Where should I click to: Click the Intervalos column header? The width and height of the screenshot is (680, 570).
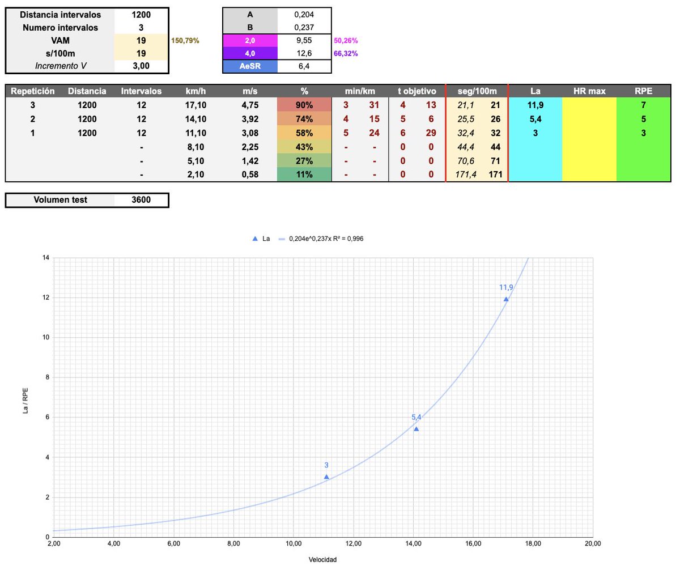(x=142, y=91)
